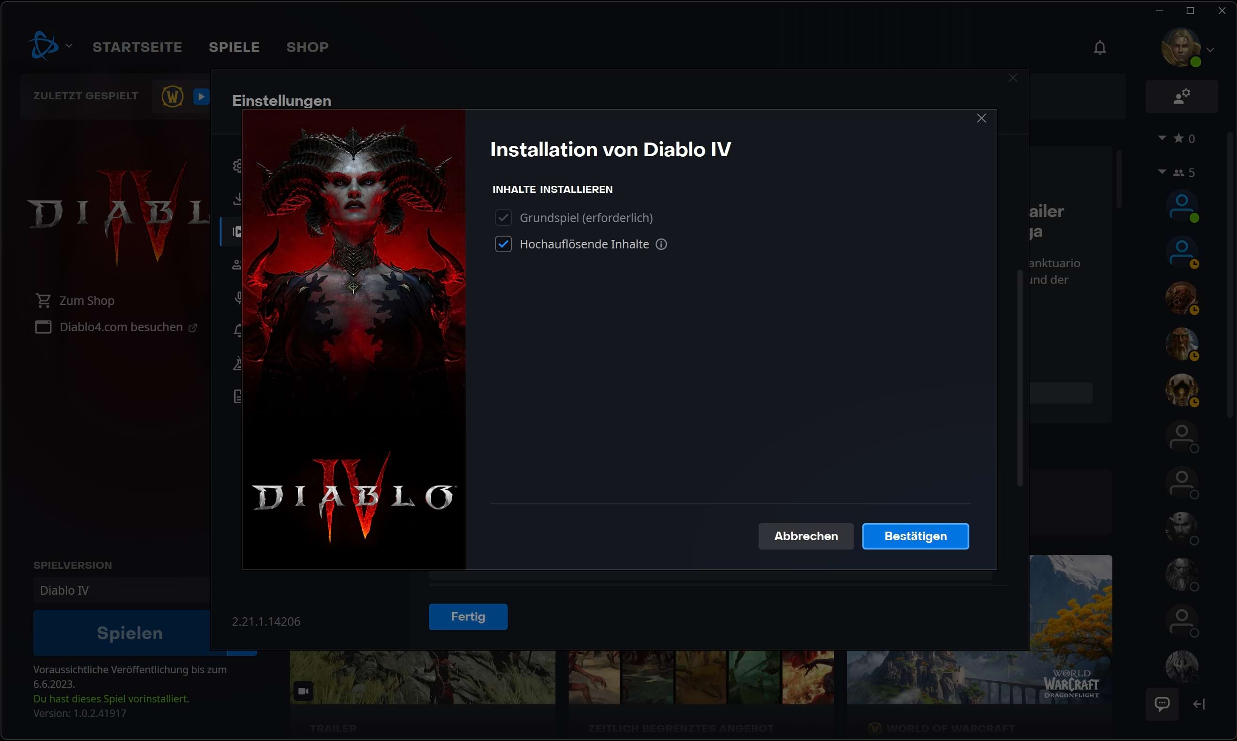Click the profile avatar at top right

click(1181, 48)
